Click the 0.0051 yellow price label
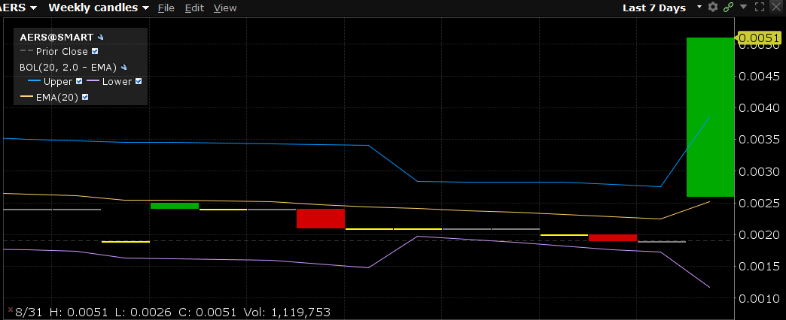Screen dimensions: 786x320 click(758, 38)
